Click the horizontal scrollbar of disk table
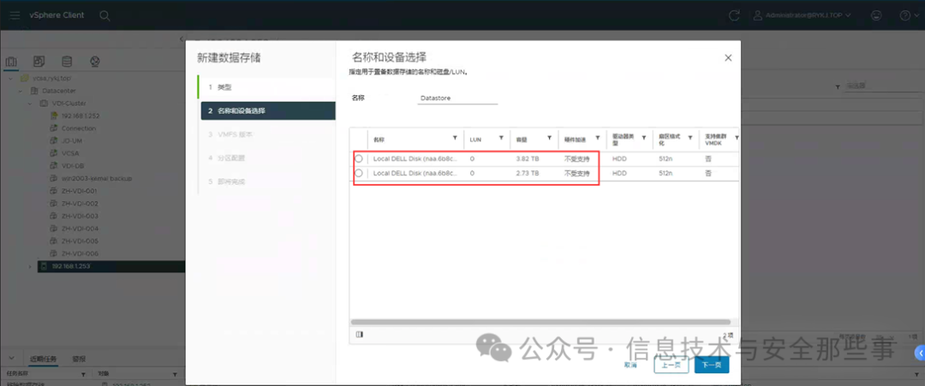The image size is (925, 386). pos(541,322)
